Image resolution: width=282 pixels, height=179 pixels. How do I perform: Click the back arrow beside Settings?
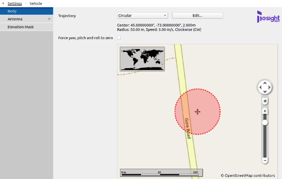pos(3,3)
